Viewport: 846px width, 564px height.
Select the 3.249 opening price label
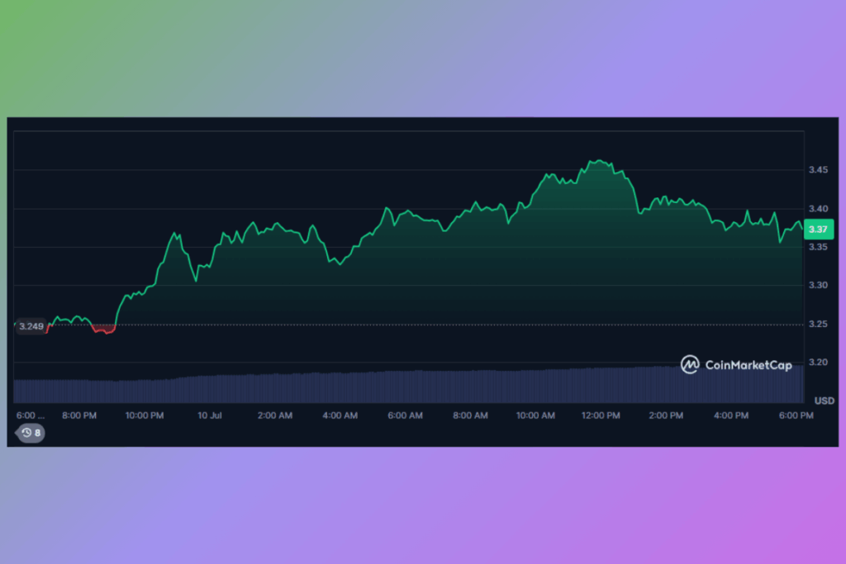pos(31,326)
